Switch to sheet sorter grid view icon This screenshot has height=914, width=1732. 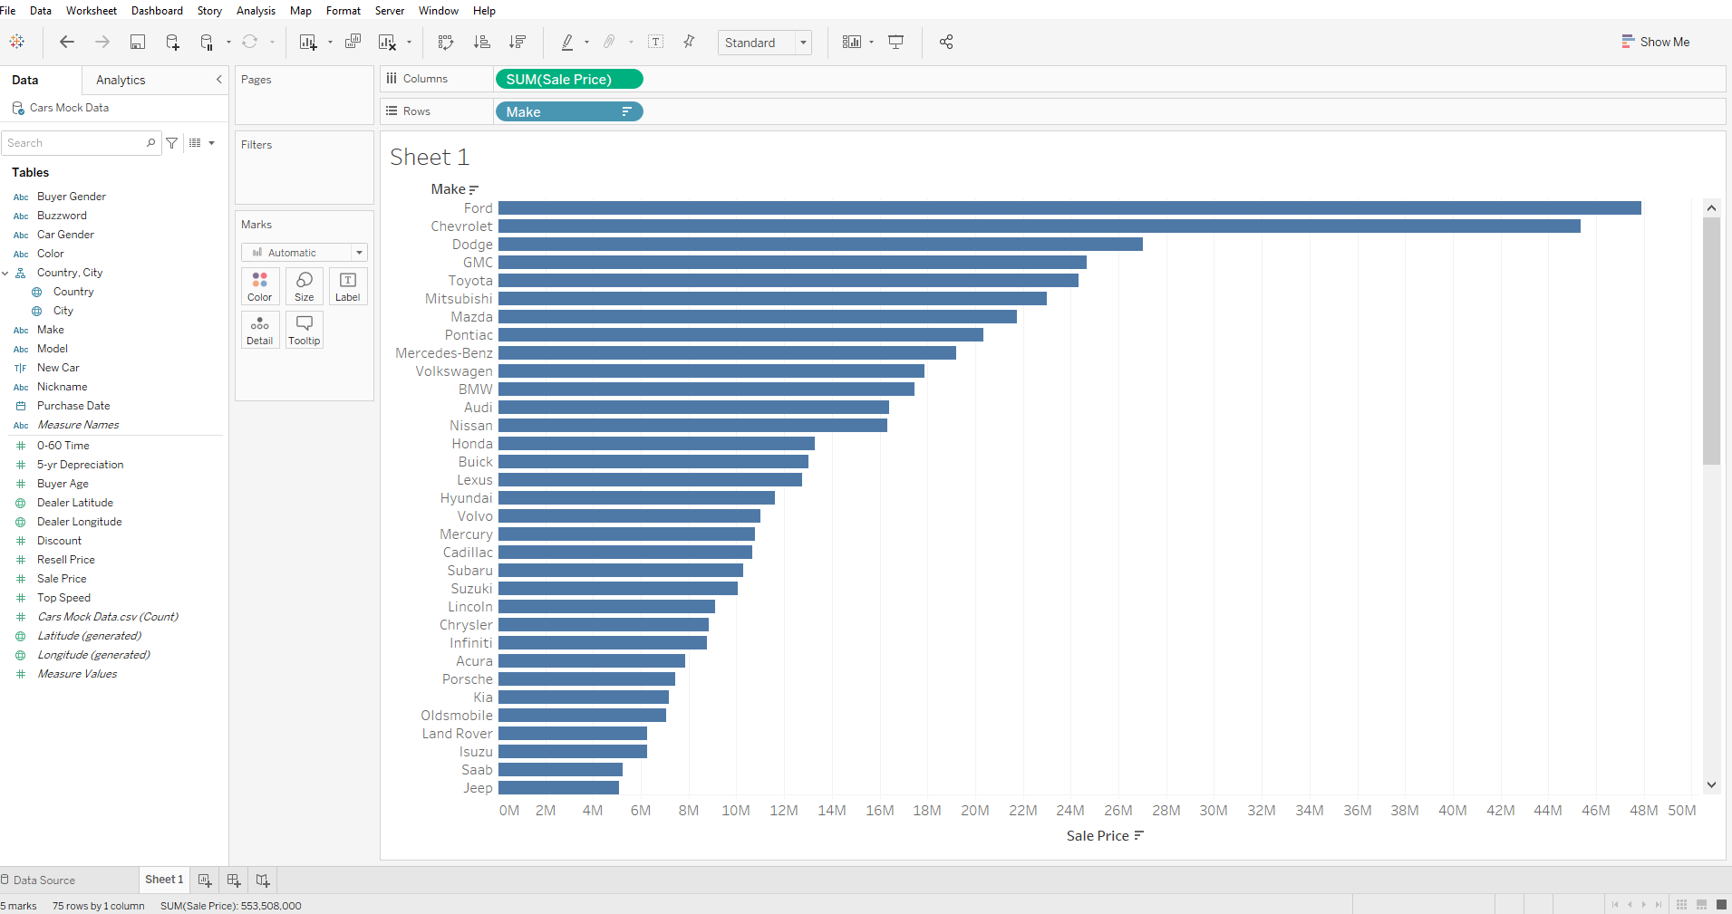(1681, 905)
